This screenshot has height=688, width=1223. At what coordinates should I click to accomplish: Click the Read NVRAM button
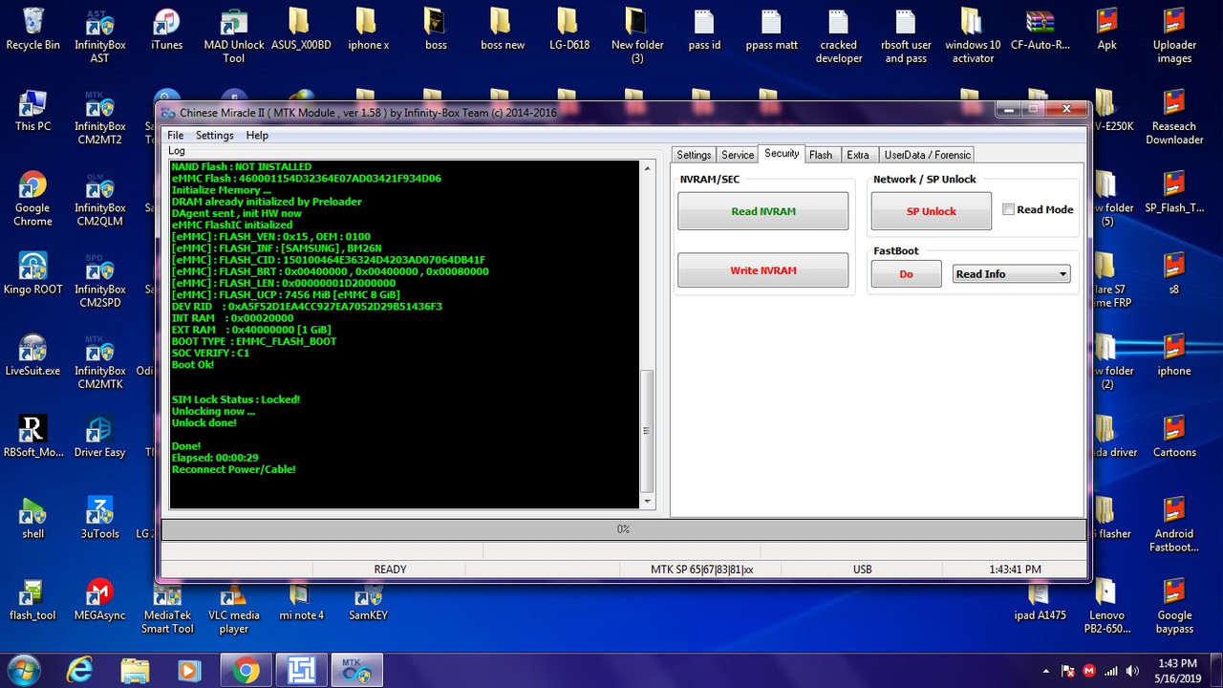[762, 211]
